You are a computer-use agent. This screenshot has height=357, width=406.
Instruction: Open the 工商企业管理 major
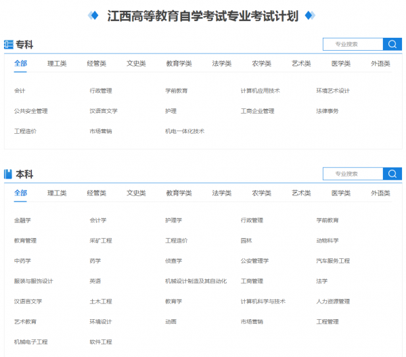coord(257,111)
